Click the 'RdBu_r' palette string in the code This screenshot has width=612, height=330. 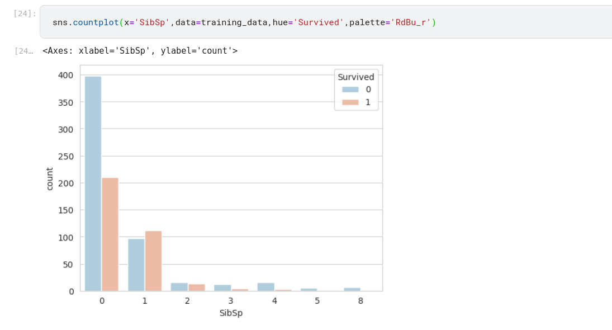(x=410, y=22)
